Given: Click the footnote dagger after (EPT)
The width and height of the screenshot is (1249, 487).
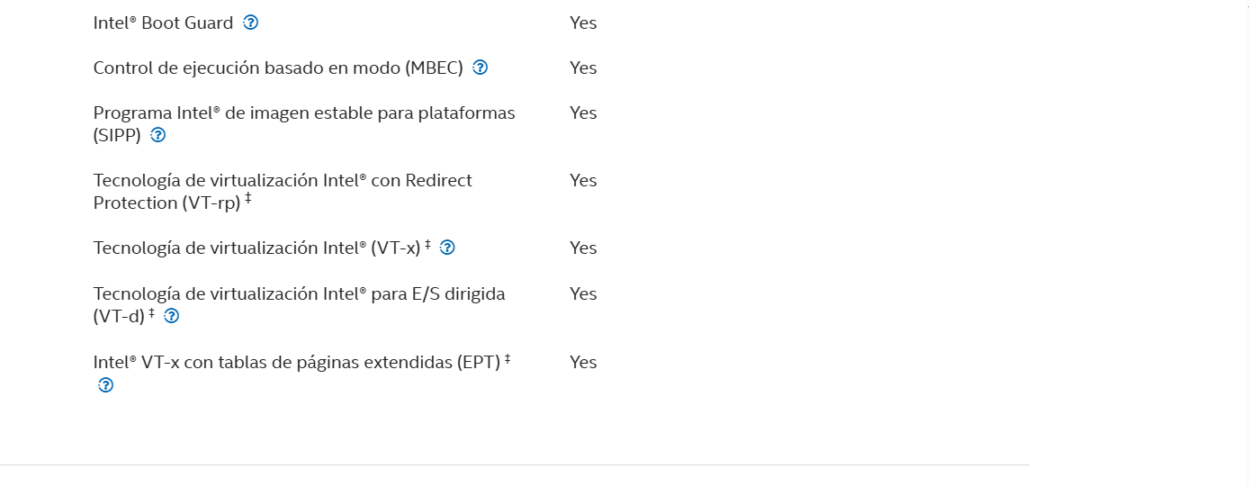Looking at the screenshot, I should click(x=508, y=359).
